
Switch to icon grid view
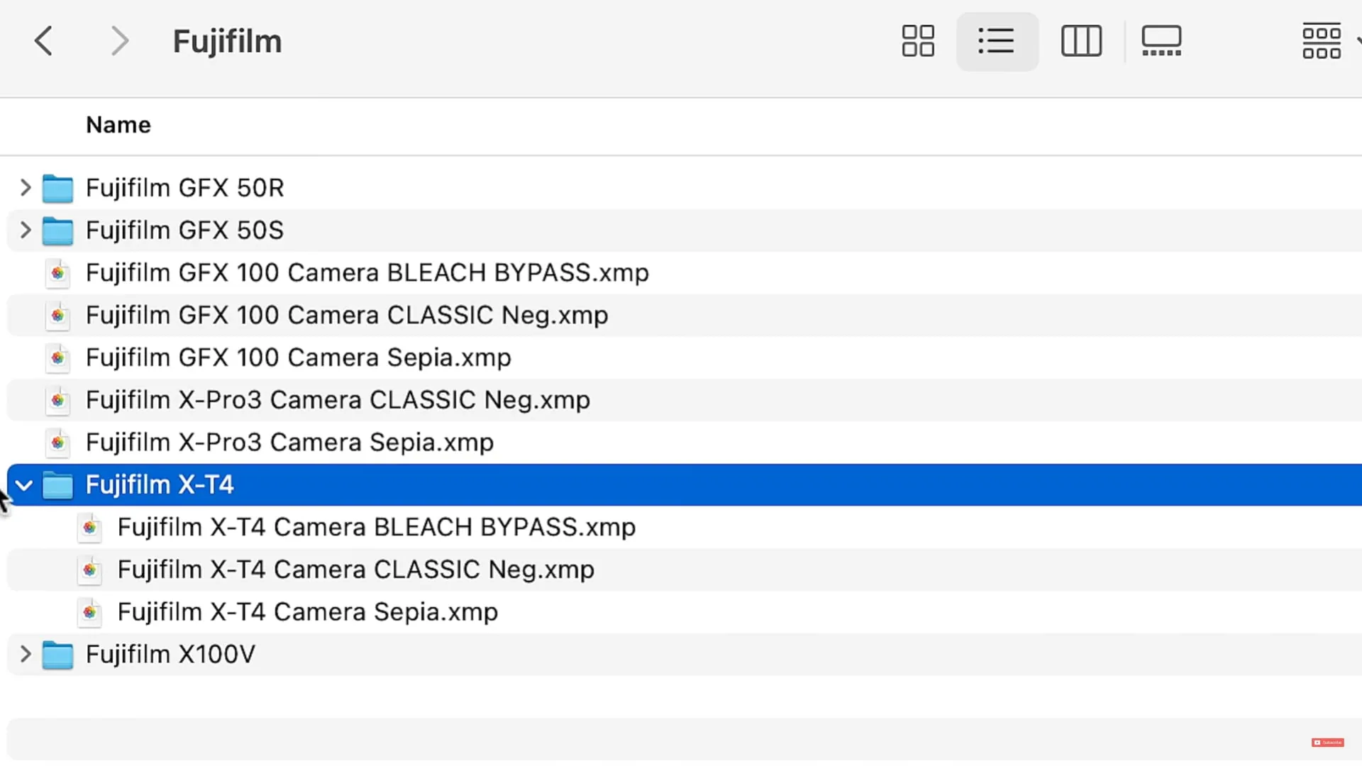[x=918, y=41]
